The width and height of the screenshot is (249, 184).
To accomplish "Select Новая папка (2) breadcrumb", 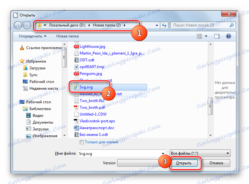I will click(107, 25).
